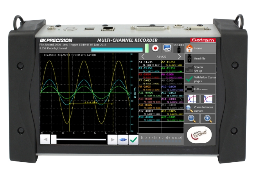The width and height of the screenshot is (255, 177).
Task: Switch to Full screen view
Action: pyautogui.click(x=199, y=89)
